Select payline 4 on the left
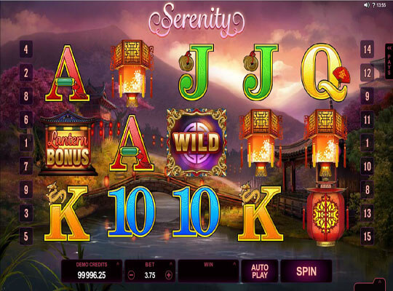 26,49
